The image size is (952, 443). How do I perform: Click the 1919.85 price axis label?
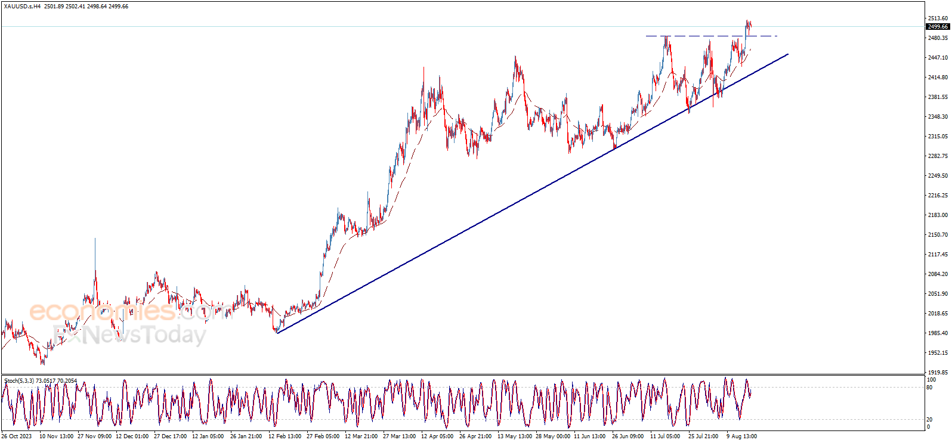click(x=938, y=373)
